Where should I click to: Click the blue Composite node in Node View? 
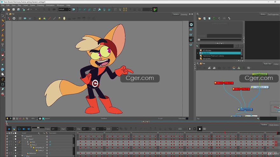tap(245, 109)
